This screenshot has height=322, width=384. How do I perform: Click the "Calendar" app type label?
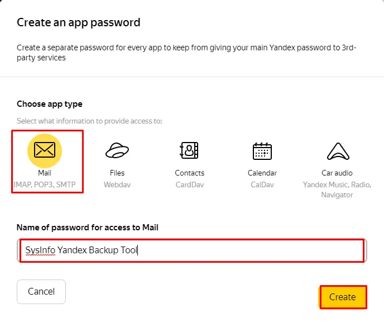(262, 173)
